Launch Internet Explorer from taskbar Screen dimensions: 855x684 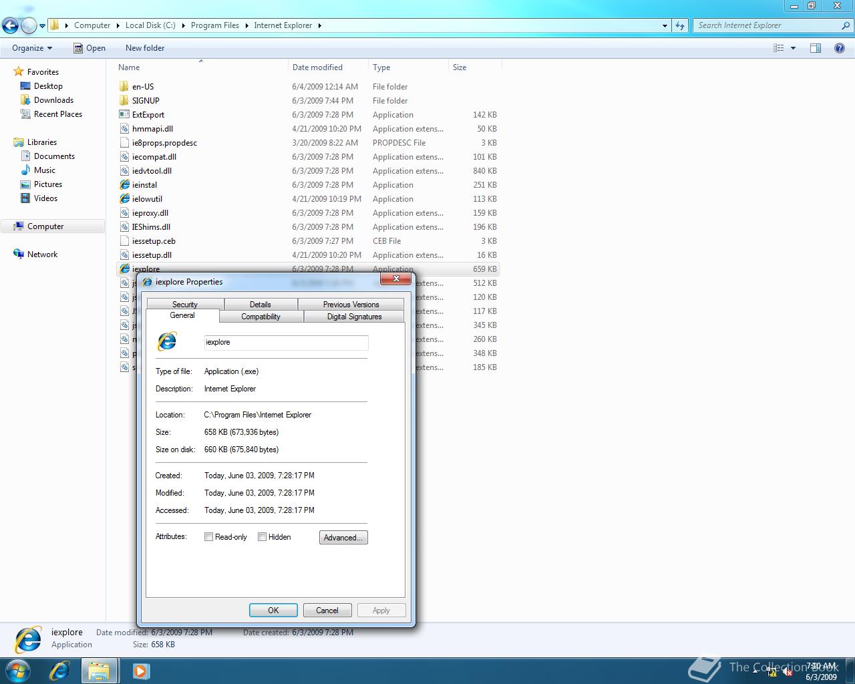pyautogui.click(x=59, y=671)
